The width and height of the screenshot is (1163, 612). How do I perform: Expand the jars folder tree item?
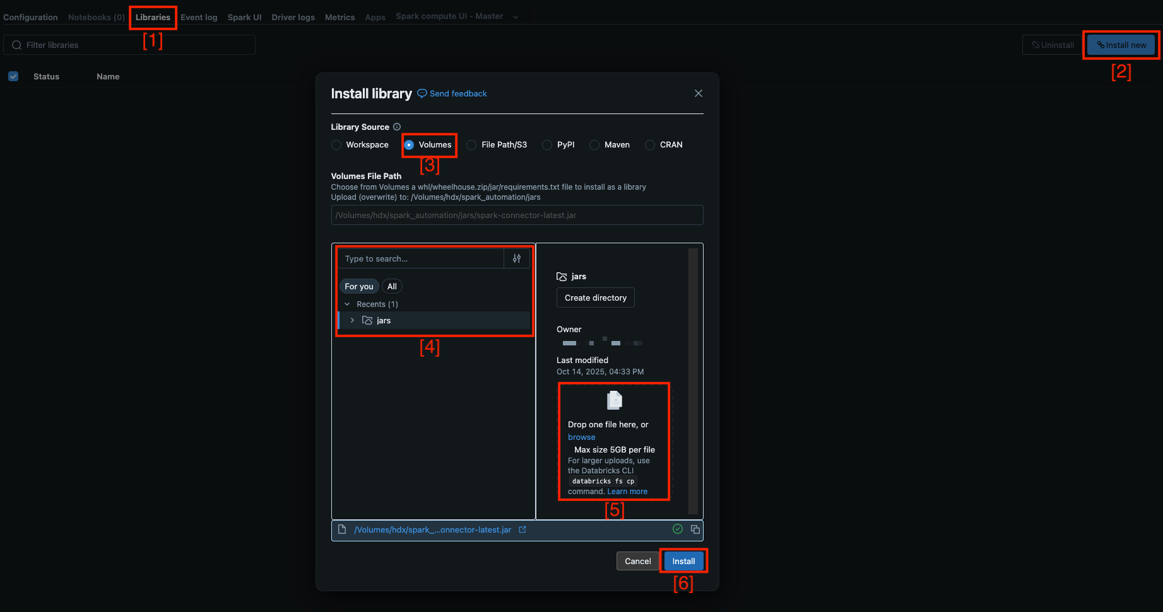coord(352,320)
